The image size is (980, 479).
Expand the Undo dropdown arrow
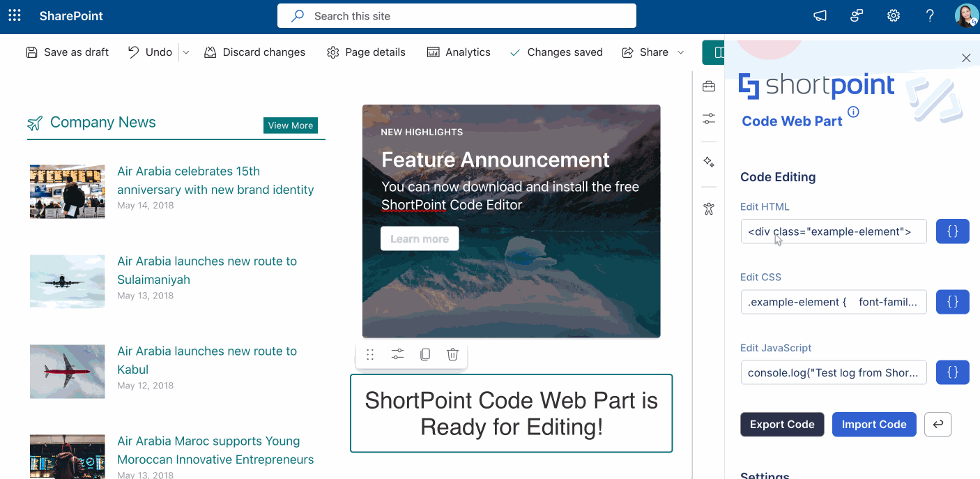(x=185, y=52)
